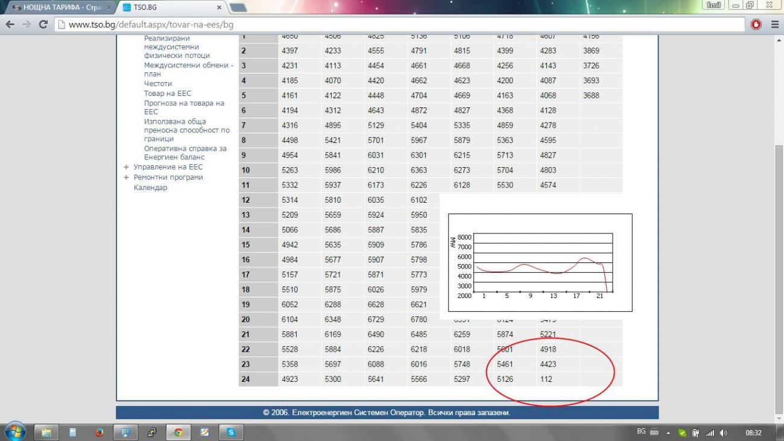Click the Ремонтни програми menu item
Screen dimensions: 784x441
(168, 177)
